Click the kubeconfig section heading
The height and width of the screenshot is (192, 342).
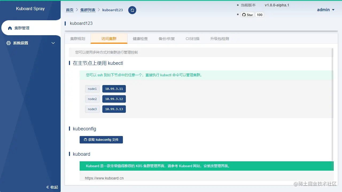click(84, 129)
